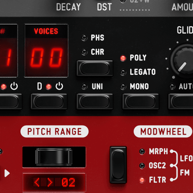193x193 pixels.
Task: Click the Glide knob
Action: click(x=185, y=61)
